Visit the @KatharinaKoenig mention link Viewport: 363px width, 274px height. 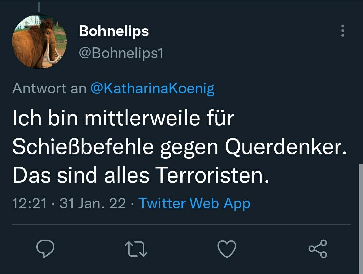coord(152,88)
